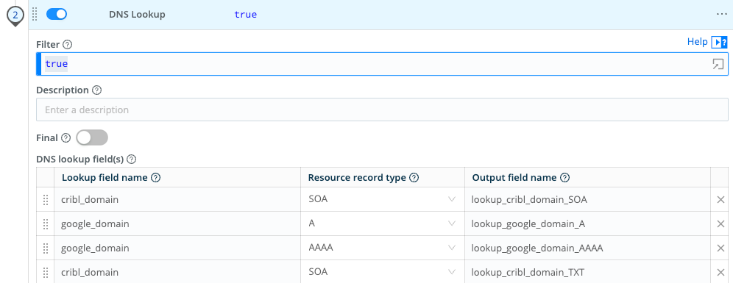Edit output field lookup_cribl_domain_TXT
Image resolution: width=733 pixels, height=283 pixels.
point(587,272)
